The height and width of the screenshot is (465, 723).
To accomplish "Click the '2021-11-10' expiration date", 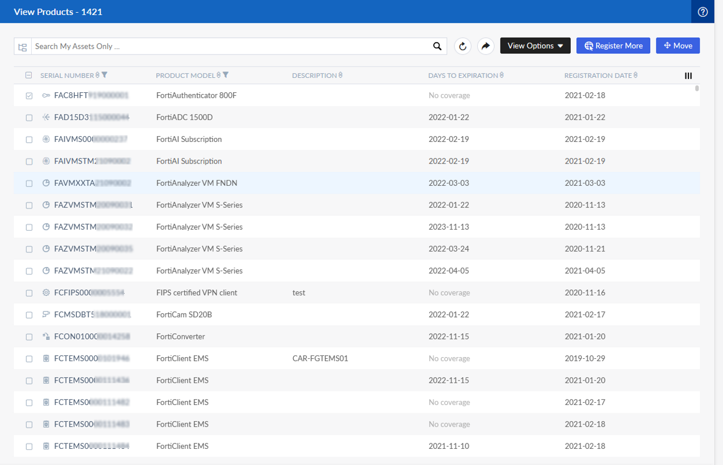I will pos(449,446).
